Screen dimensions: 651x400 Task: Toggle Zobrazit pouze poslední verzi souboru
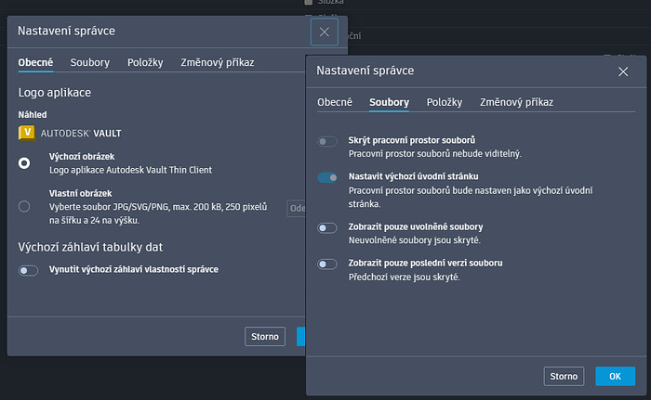tap(327, 265)
